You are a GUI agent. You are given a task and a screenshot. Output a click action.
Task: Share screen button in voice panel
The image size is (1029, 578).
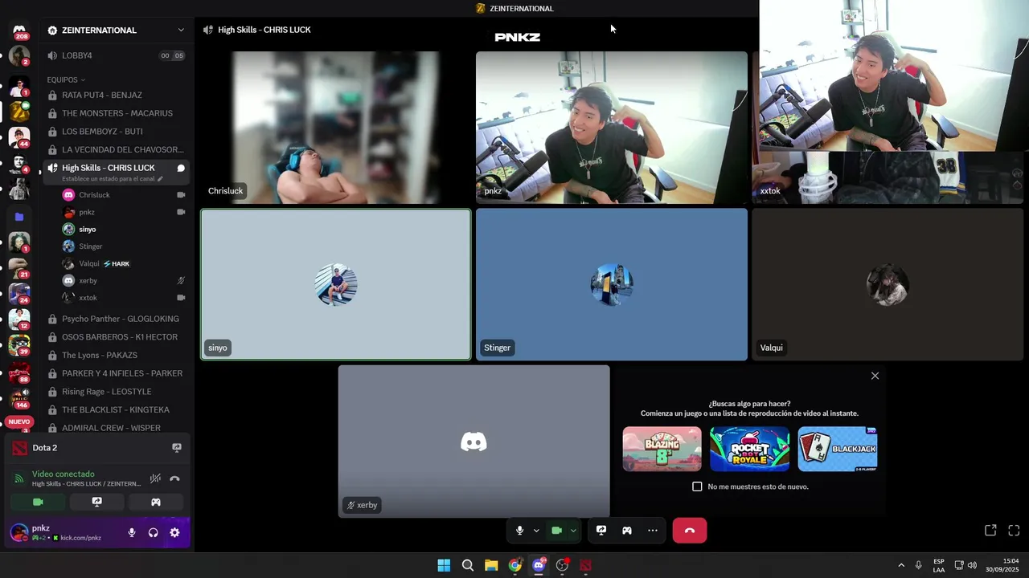pyautogui.click(x=97, y=502)
